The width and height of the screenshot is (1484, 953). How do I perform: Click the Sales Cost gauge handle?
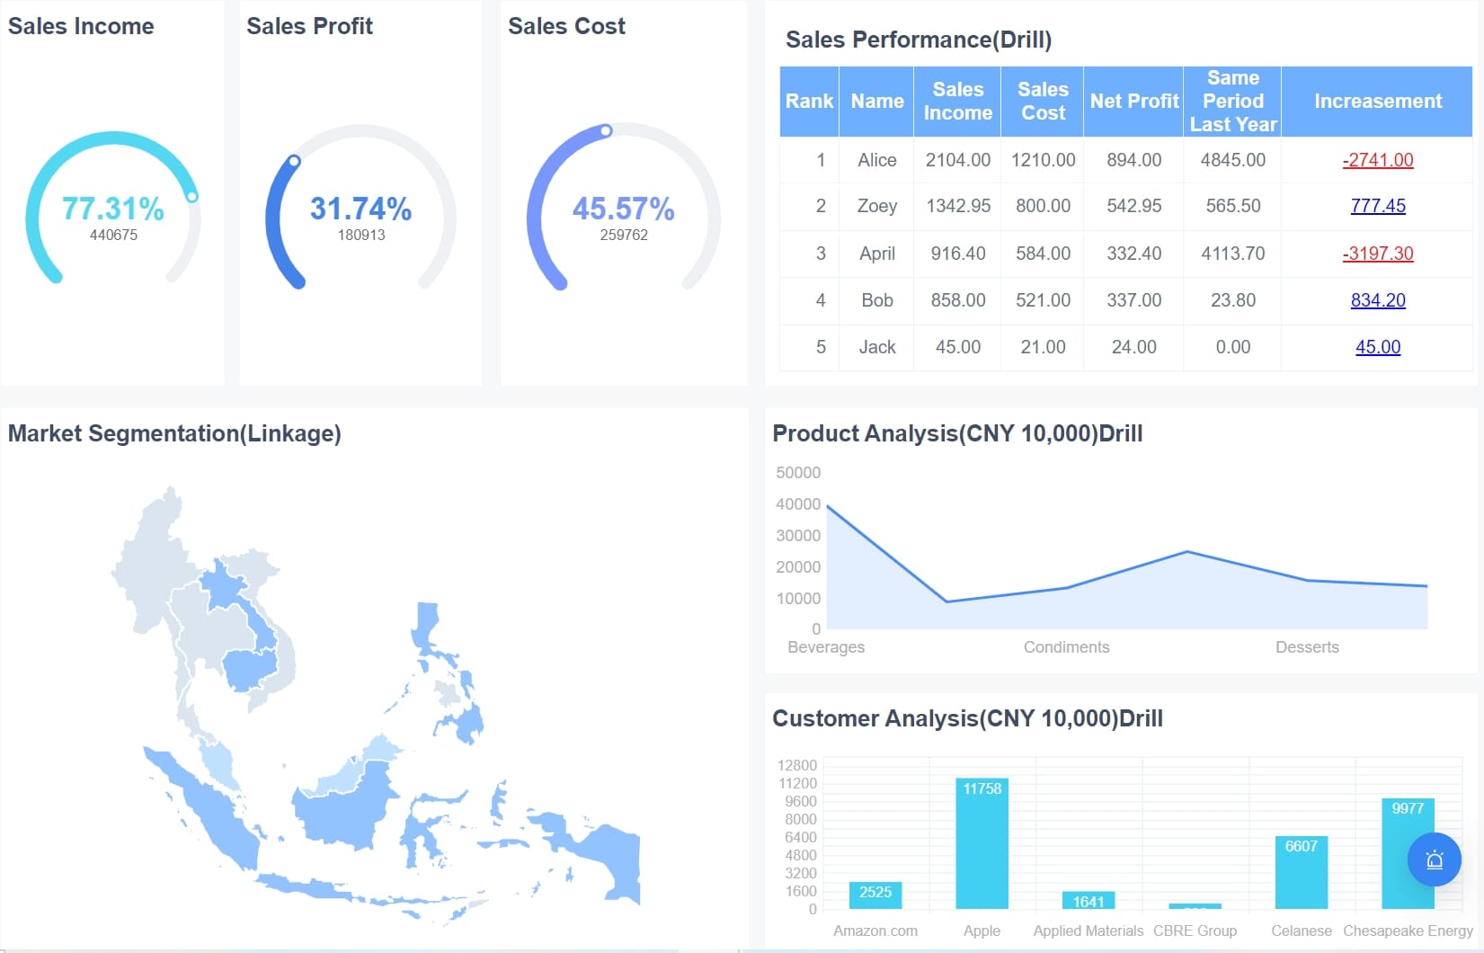point(607,131)
